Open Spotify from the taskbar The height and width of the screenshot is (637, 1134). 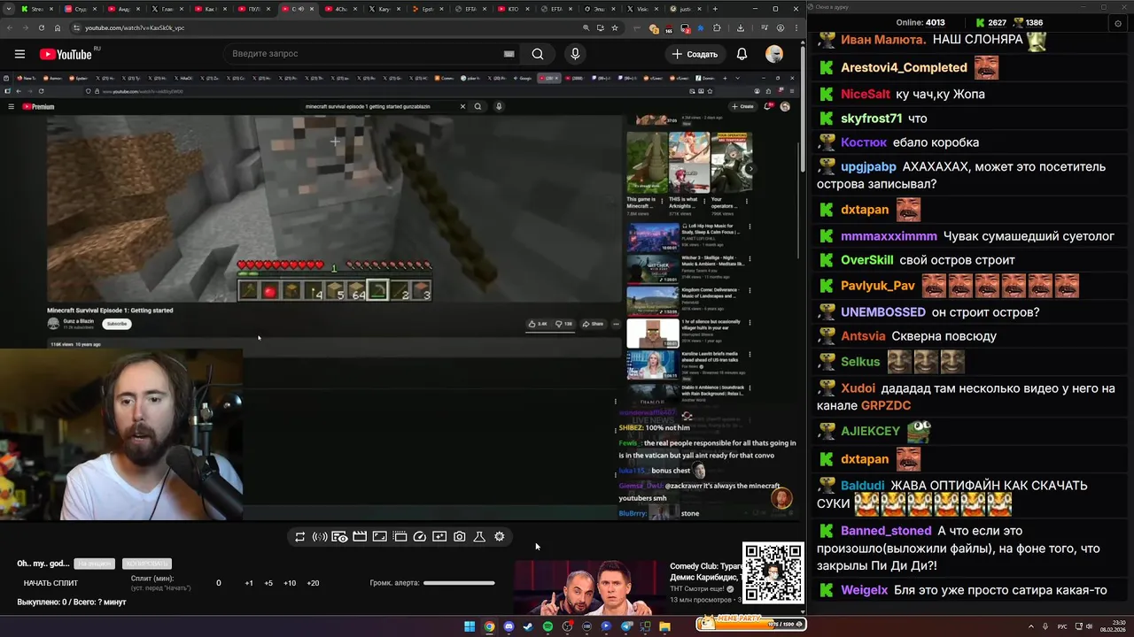pos(548,627)
